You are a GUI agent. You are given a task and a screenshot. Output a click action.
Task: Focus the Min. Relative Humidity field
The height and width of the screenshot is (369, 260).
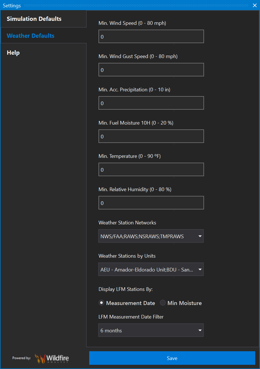[151, 203]
